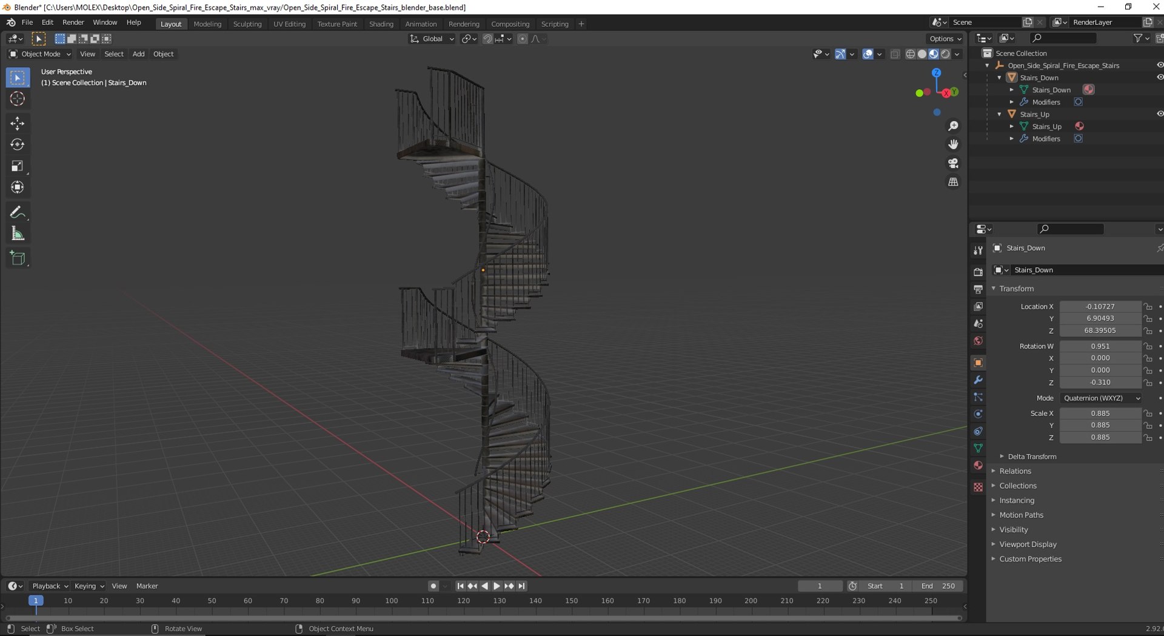Image resolution: width=1164 pixels, height=636 pixels.
Task: Open the Render menu
Action: pos(73,22)
